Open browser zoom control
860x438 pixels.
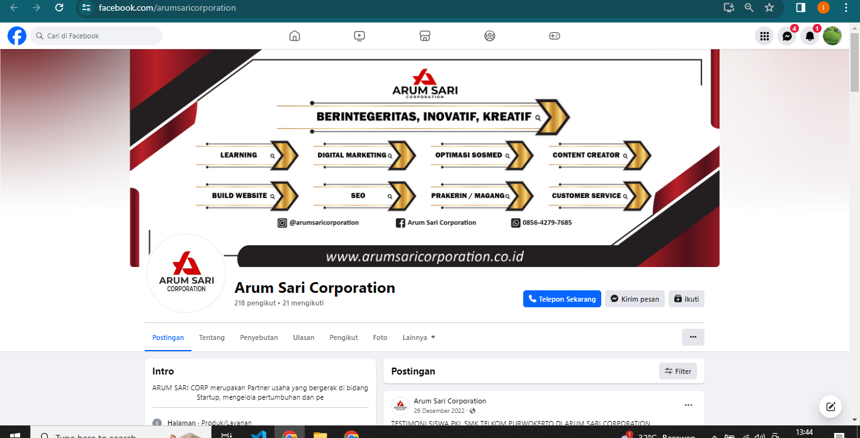(x=749, y=8)
